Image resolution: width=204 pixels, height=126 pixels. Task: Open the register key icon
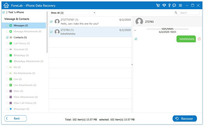point(169,5)
